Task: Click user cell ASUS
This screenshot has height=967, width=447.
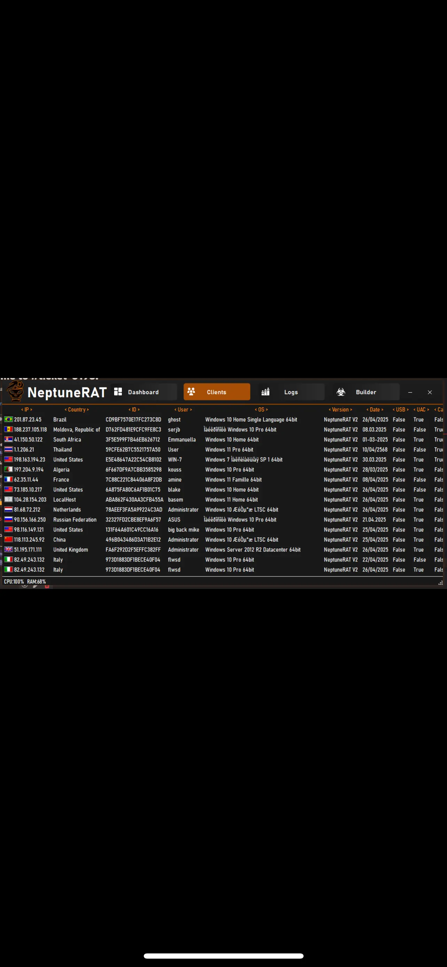Action: [174, 520]
